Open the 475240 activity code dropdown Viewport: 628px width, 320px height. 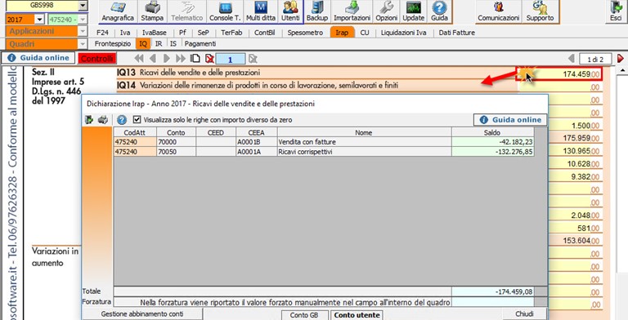pos(83,20)
